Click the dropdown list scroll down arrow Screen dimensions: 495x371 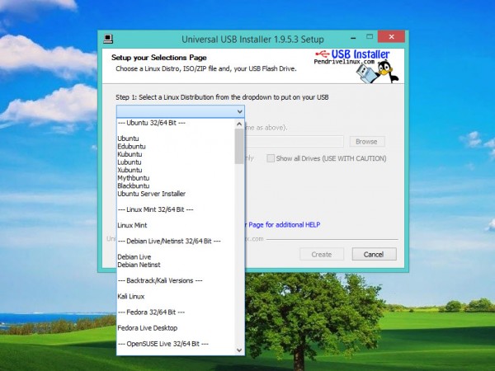239,350
